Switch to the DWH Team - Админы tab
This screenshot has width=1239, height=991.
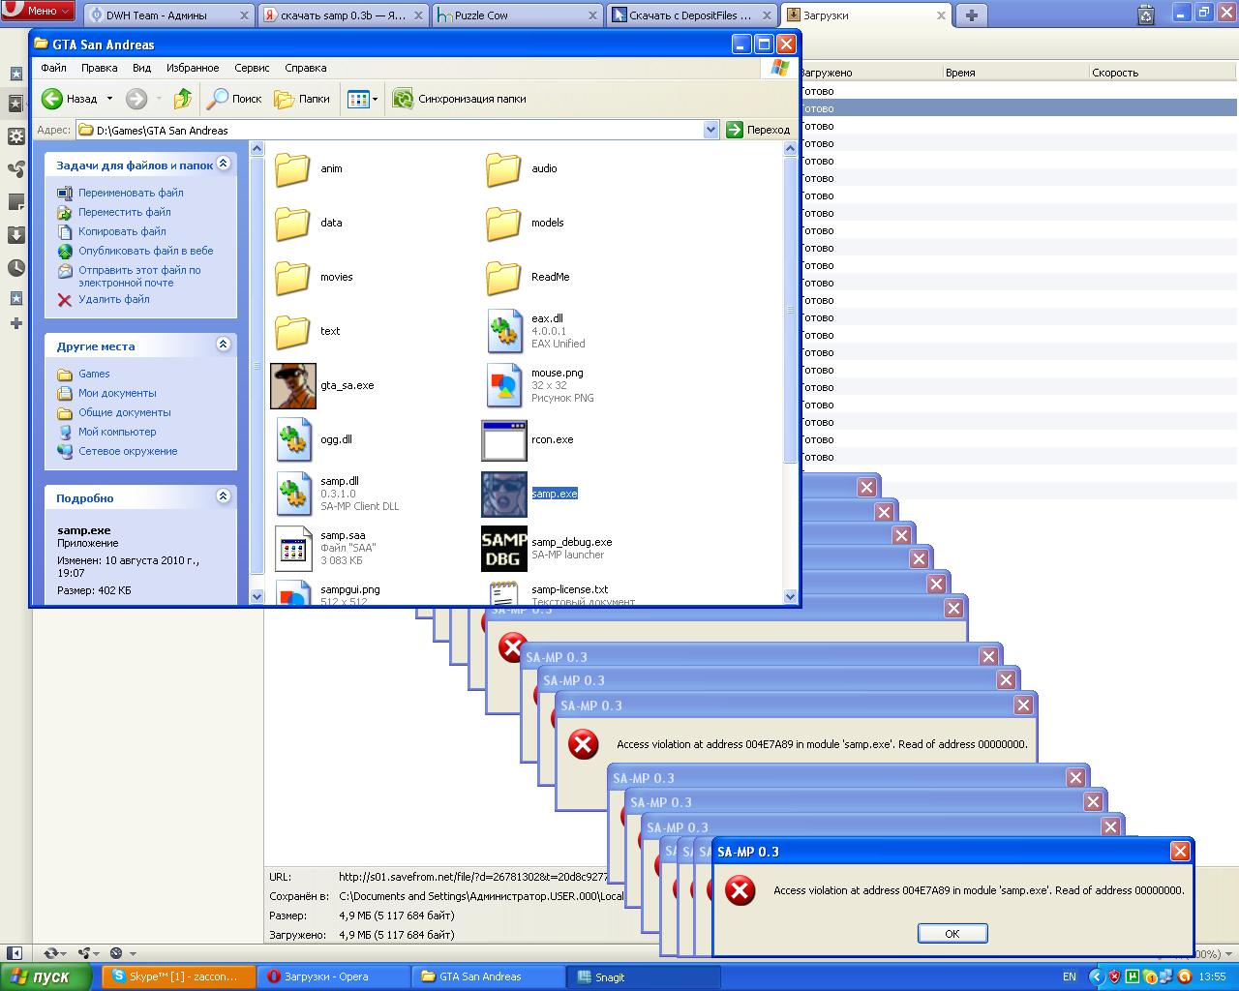[x=168, y=15]
